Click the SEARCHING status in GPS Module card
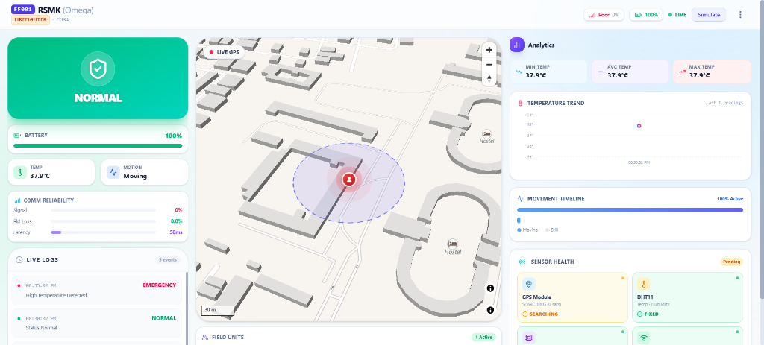Screen dimensions: 764x345 pyautogui.click(x=540, y=314)
